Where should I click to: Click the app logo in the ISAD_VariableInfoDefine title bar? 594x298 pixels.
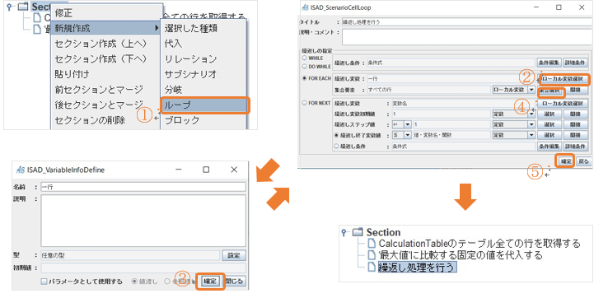(21, 170)
